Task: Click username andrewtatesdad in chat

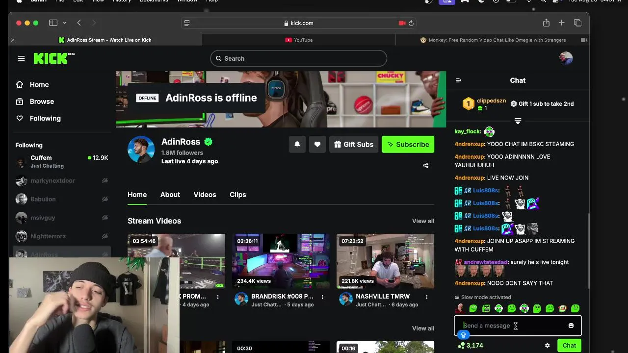Action: click(486, 262)
